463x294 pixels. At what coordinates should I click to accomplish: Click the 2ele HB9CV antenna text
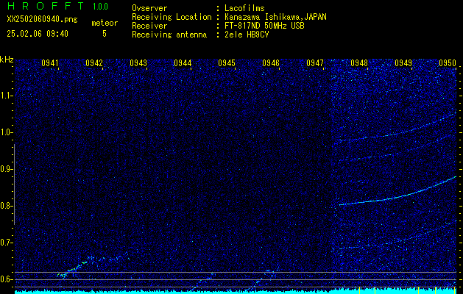[x=247, y=35]
